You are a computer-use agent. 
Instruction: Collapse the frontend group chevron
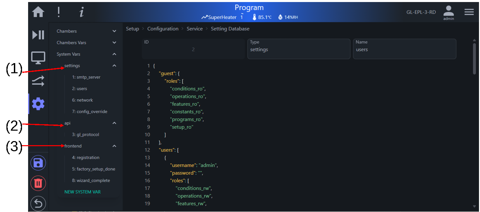114,146
